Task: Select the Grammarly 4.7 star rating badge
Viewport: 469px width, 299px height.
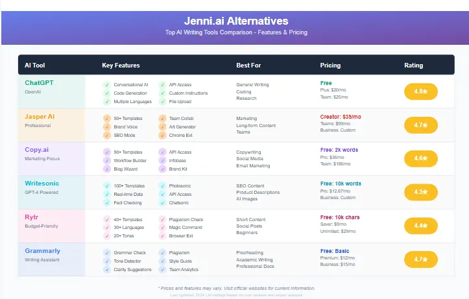Action: [421, 259]
